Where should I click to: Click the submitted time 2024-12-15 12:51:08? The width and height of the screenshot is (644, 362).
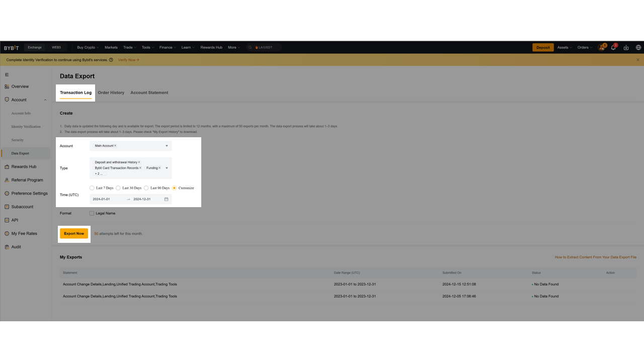(x=459, y=285)
